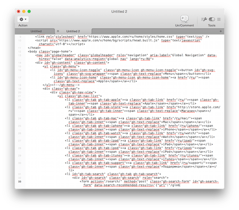The width and height of the screenshot is (239, 210).
Task: Click the wrench text tools icon
Action: tap(204, 19)
